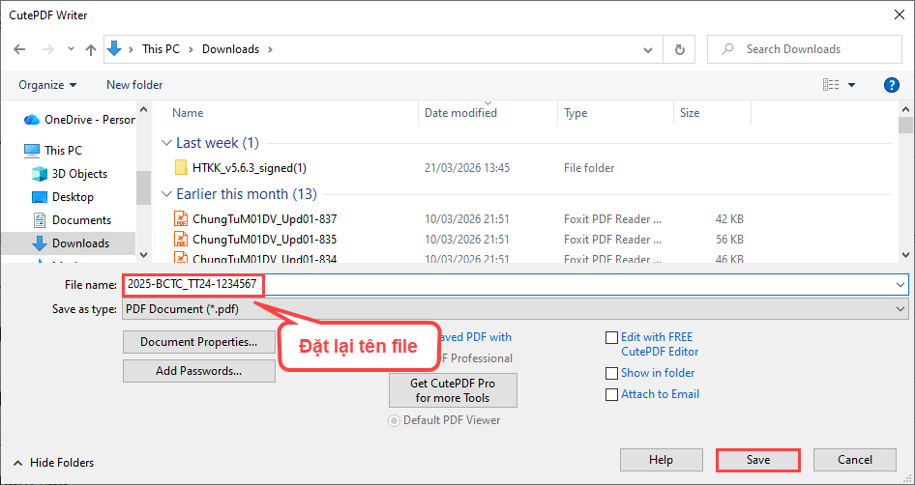Screen dimensions: 915x485
Task: Sort by the Type column
Action: coord(576,113)
